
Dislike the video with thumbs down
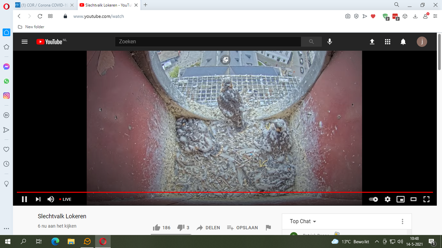(x=183, y=228)
